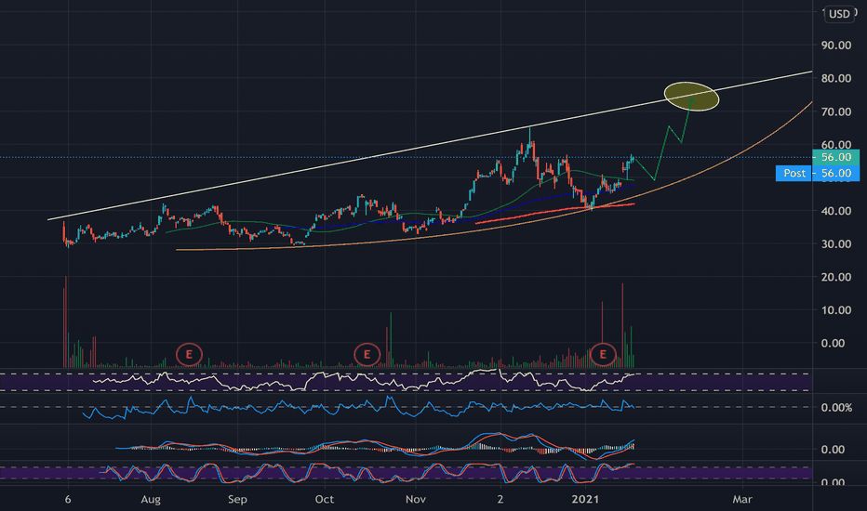
Task: Open the August earnings E marker
Action: click(189, 354)
